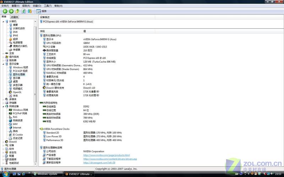
Task: Select the PCI Express x16 nVIDIA GeForce 8400M G device row
Action: (66, 22)
